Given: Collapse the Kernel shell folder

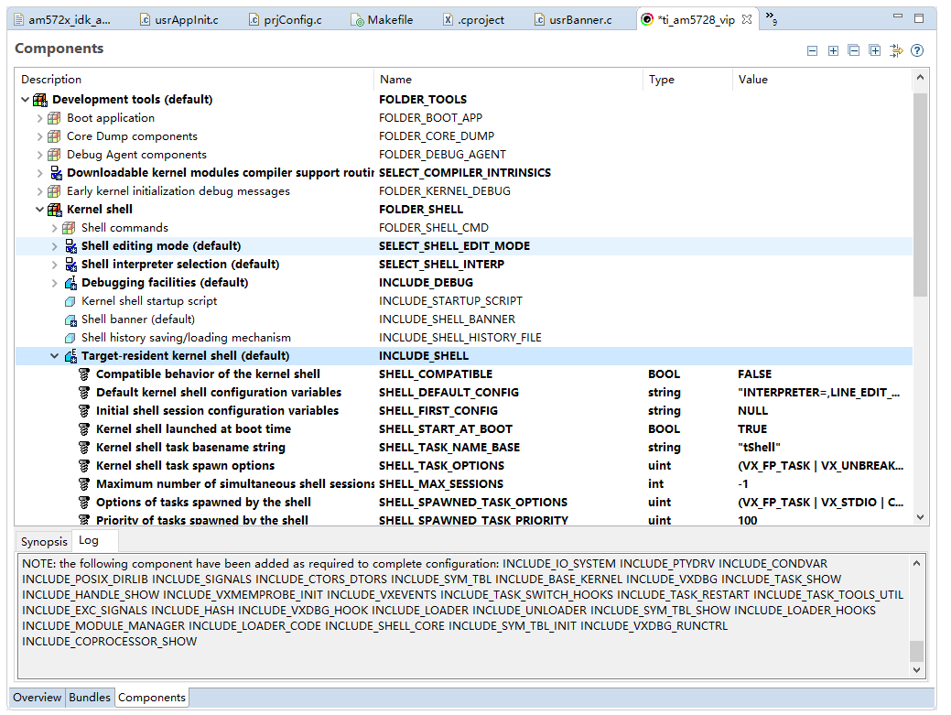Looking at the screenshot, I should coord(39,209).
